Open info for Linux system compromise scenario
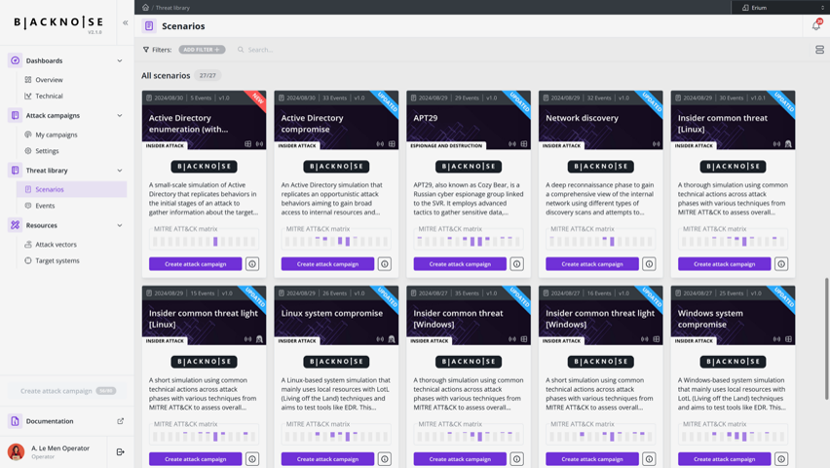Viewport: 830px width, 468px height. pyautogui.click(x=384, y=459)
